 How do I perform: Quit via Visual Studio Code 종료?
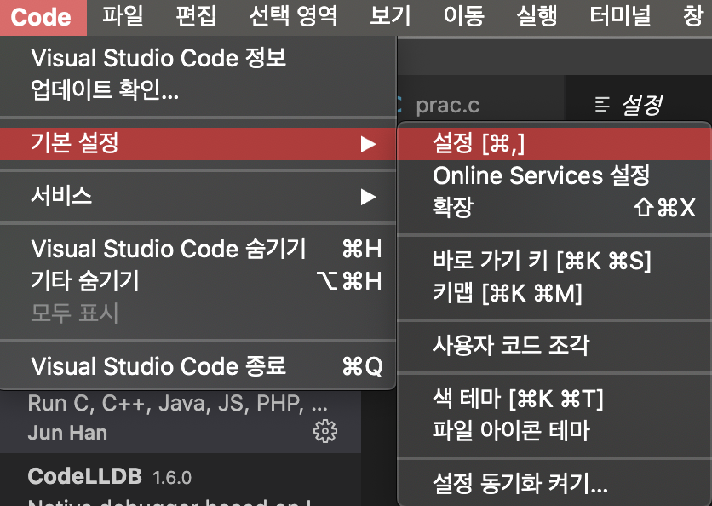click(x=198, y=366)
